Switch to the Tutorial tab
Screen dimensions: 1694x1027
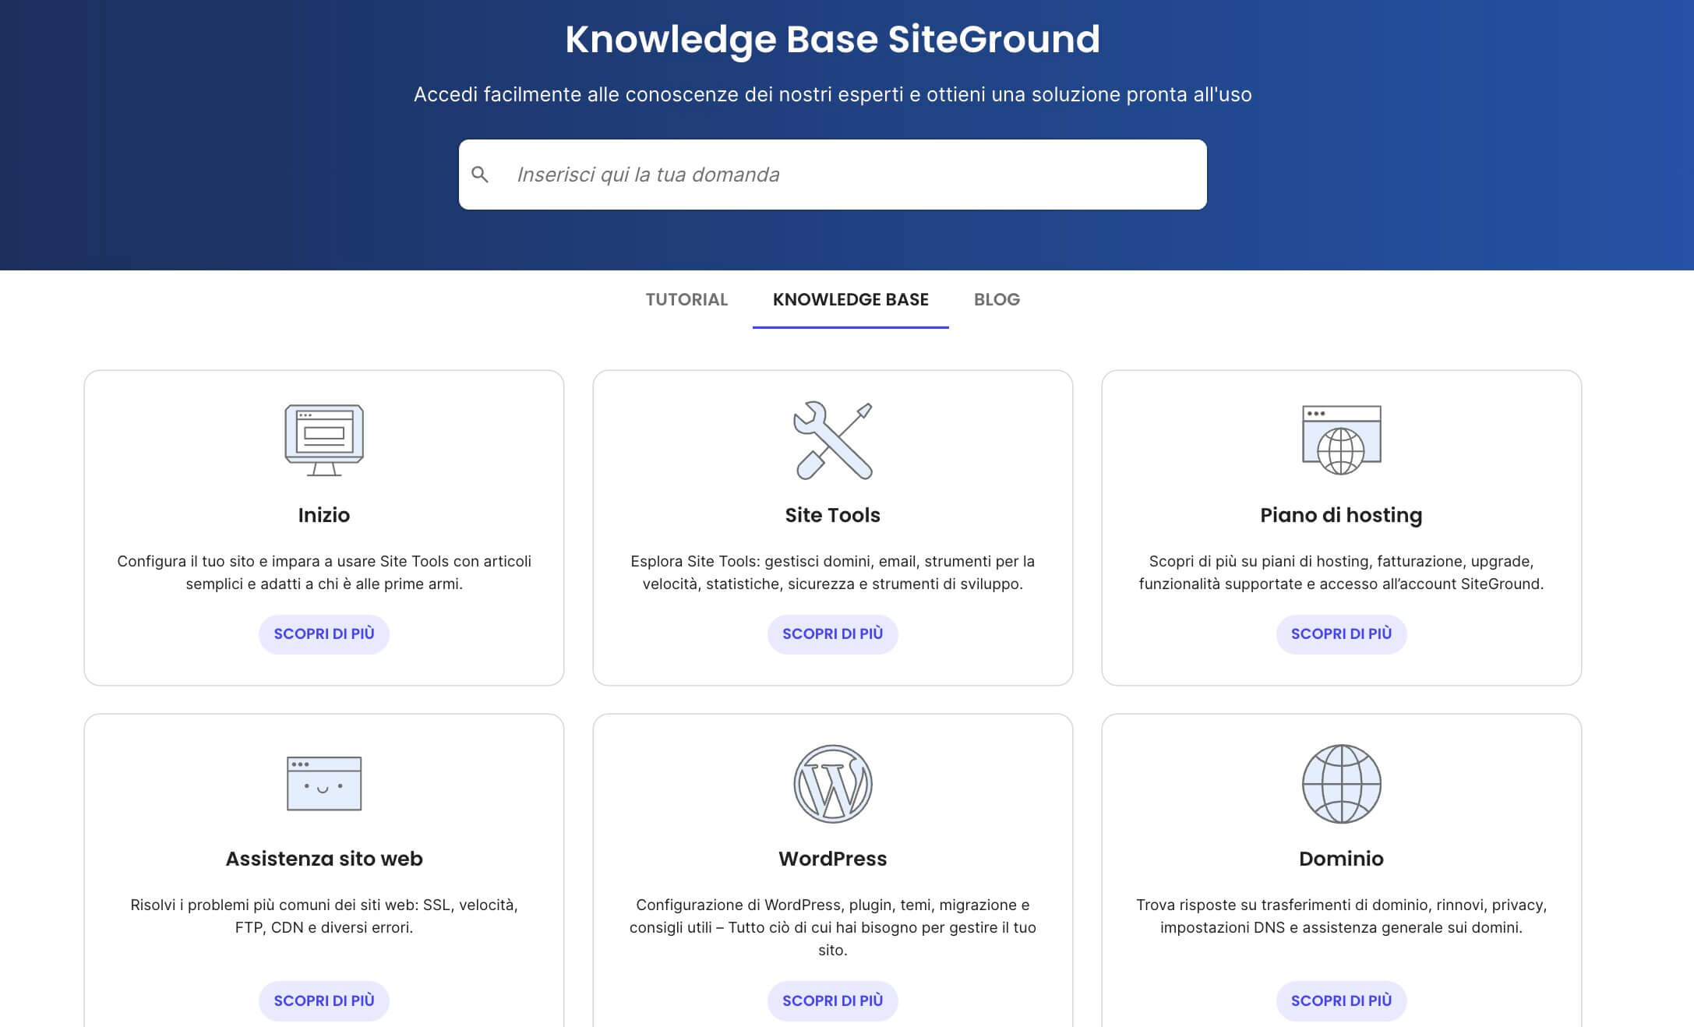[686, 299]
